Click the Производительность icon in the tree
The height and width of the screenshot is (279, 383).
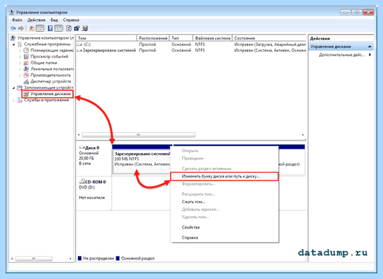[x=26, y=75]
